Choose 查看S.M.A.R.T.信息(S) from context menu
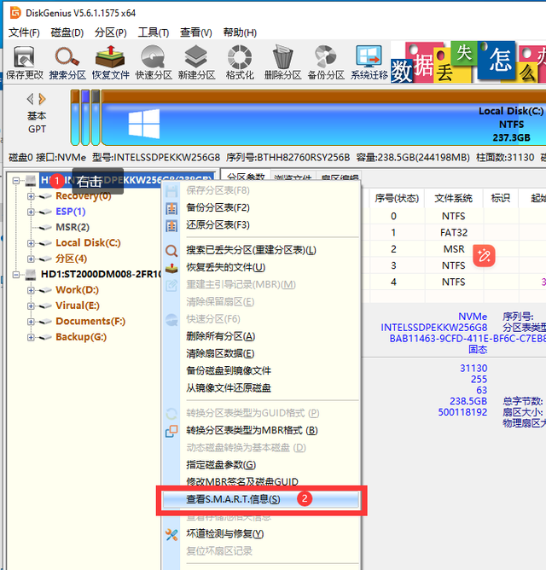 point(261,499)
